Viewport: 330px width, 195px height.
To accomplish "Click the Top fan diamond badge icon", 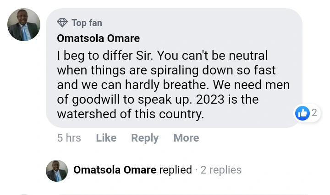I will [x=63, y=22].
